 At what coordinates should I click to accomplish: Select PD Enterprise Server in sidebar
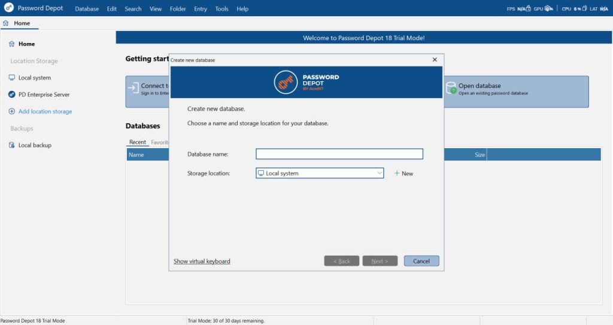[44, 94]
